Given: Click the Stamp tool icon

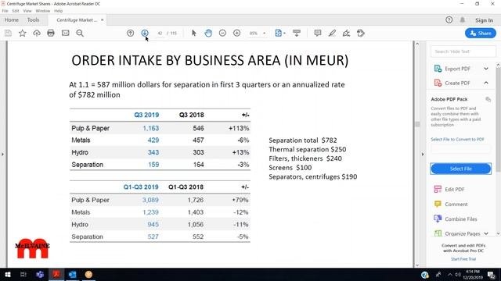Looking at the screenshot, I should [361, 33].
